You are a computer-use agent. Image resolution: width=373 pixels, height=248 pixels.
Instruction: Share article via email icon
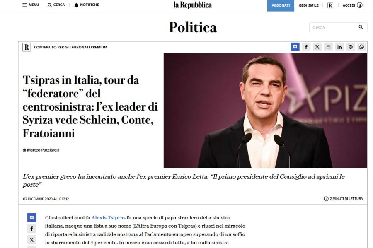pyautogui.click(x=328, y=47)
